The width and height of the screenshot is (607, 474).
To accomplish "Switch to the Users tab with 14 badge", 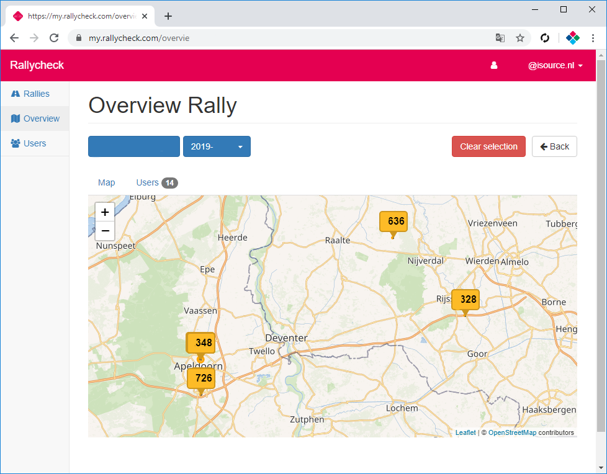I will pos(156,182).
